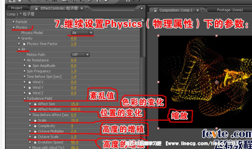Expand the Air Resistance property

point(25,60)
